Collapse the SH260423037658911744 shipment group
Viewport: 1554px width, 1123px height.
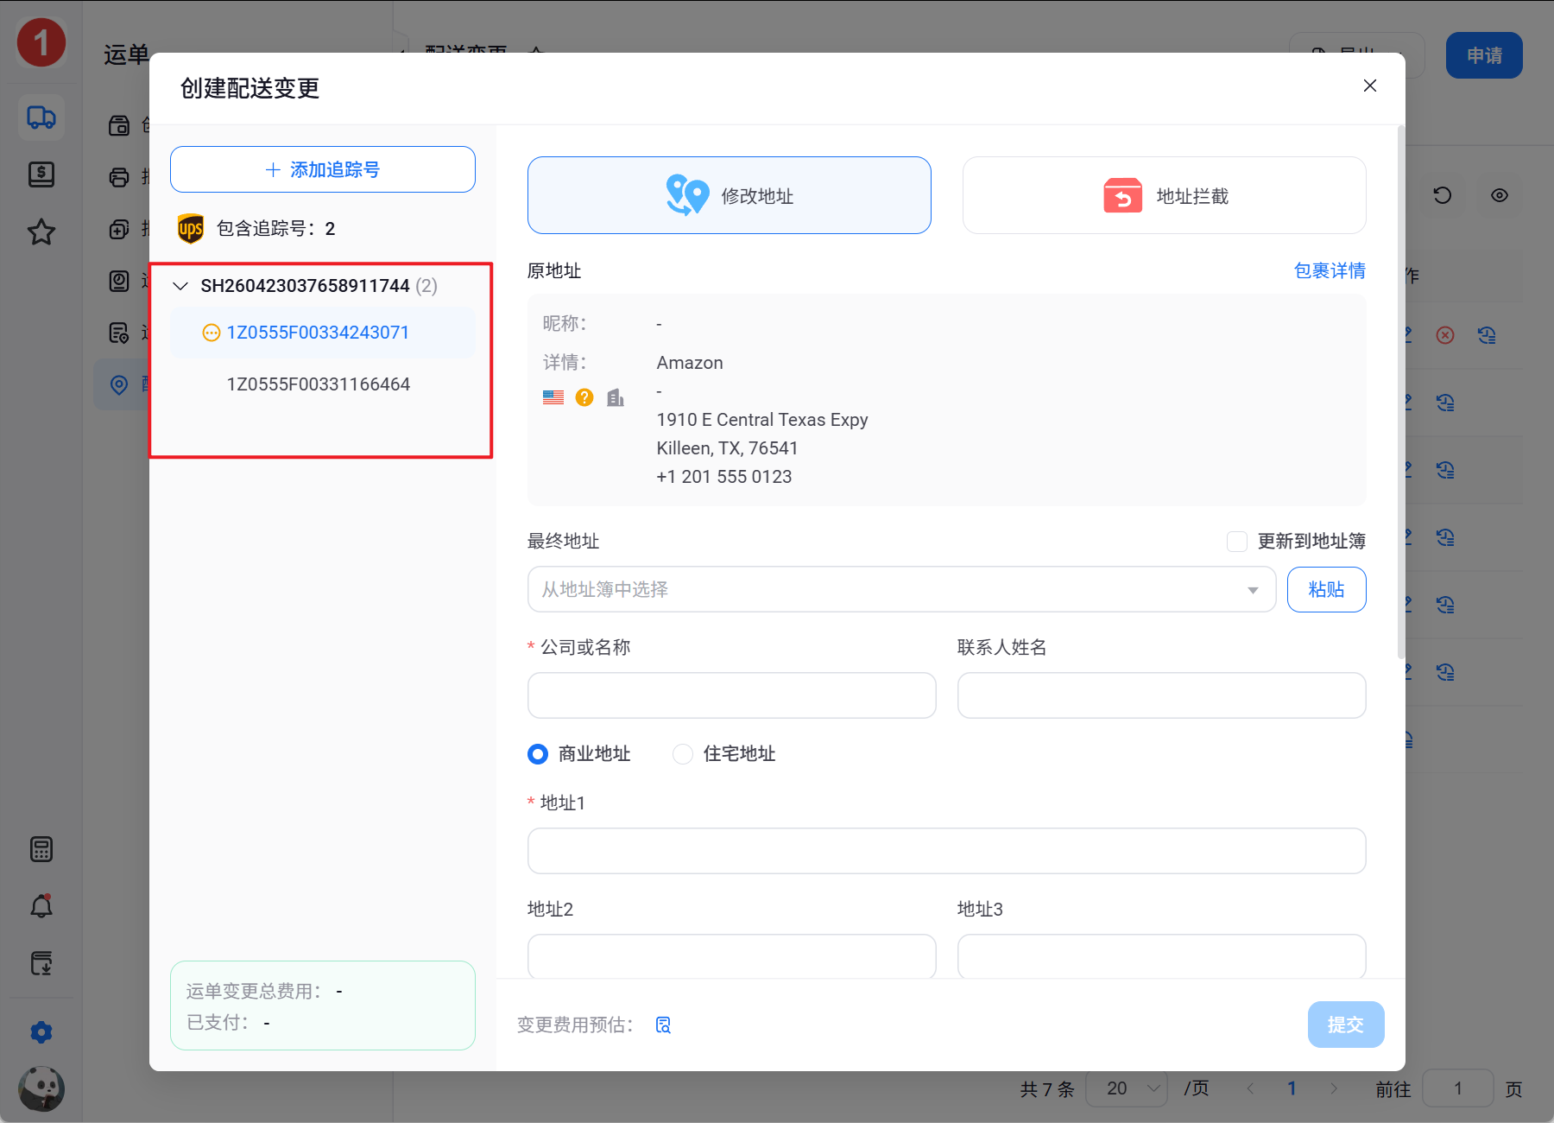180,286
